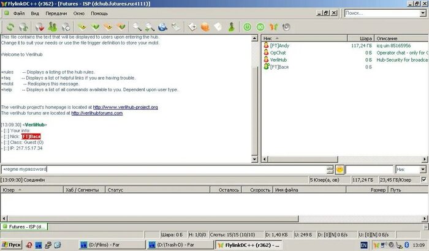The width and height of the screenshot is (429, 251).
Task: Open the 'Передачи' menu
Action: click(x=56, y=12)
